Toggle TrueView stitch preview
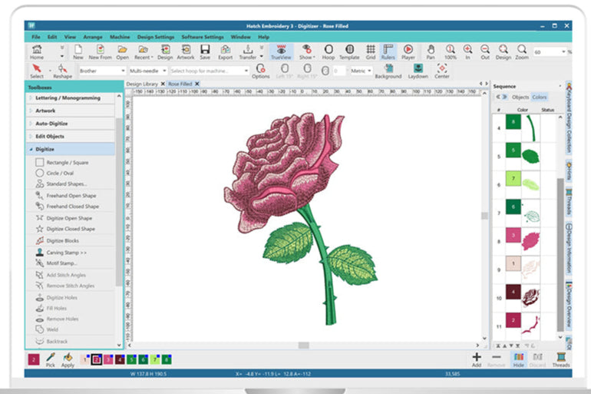 [281, 51]
